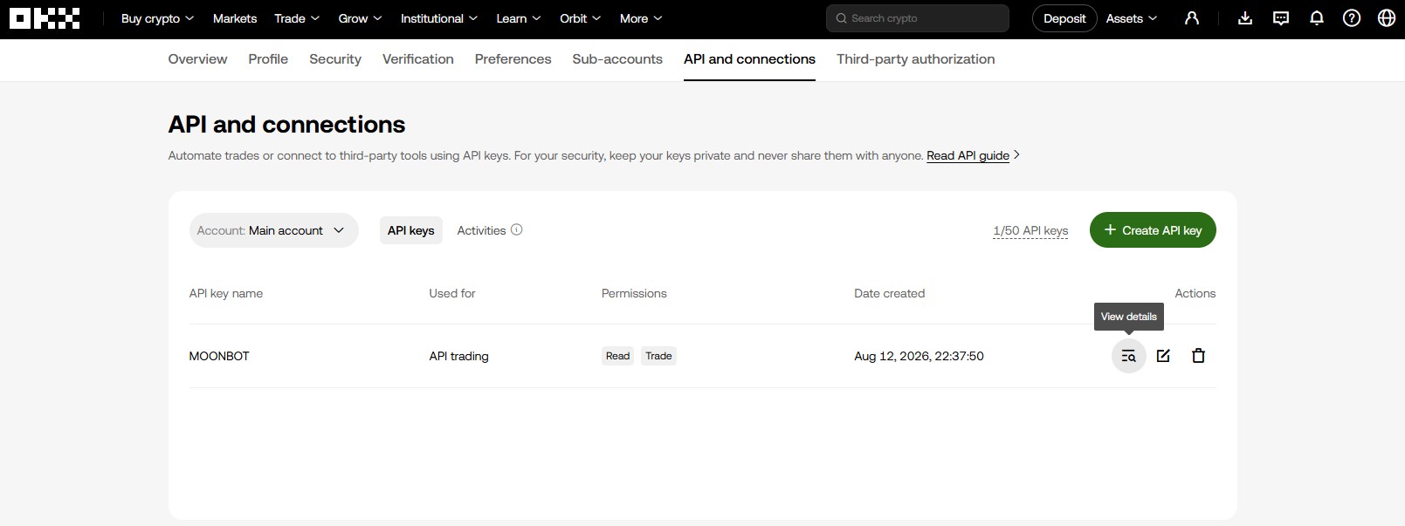Delete the MOONBOT API key
The image size is (1405, 526).
1198,356
